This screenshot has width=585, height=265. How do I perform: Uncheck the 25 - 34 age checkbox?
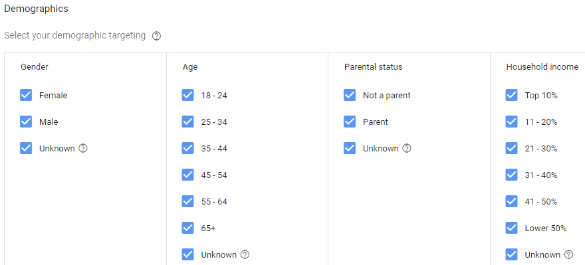tap(187, 122)
